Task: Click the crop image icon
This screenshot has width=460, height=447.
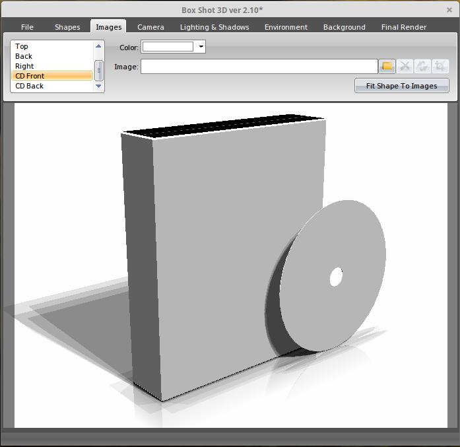Action: click(x=440, y=66)
